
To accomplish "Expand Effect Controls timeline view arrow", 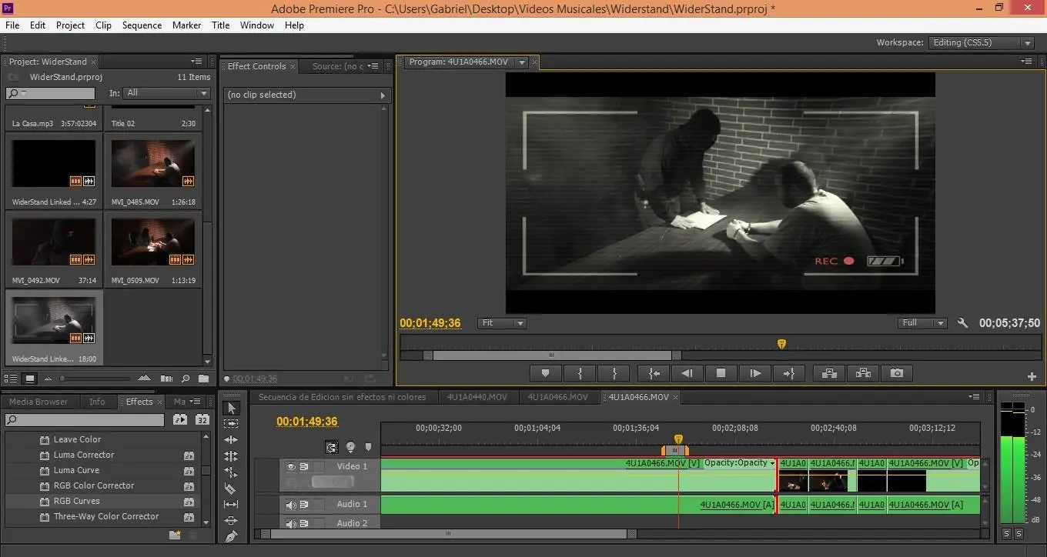I will click(x=383, y=95).
